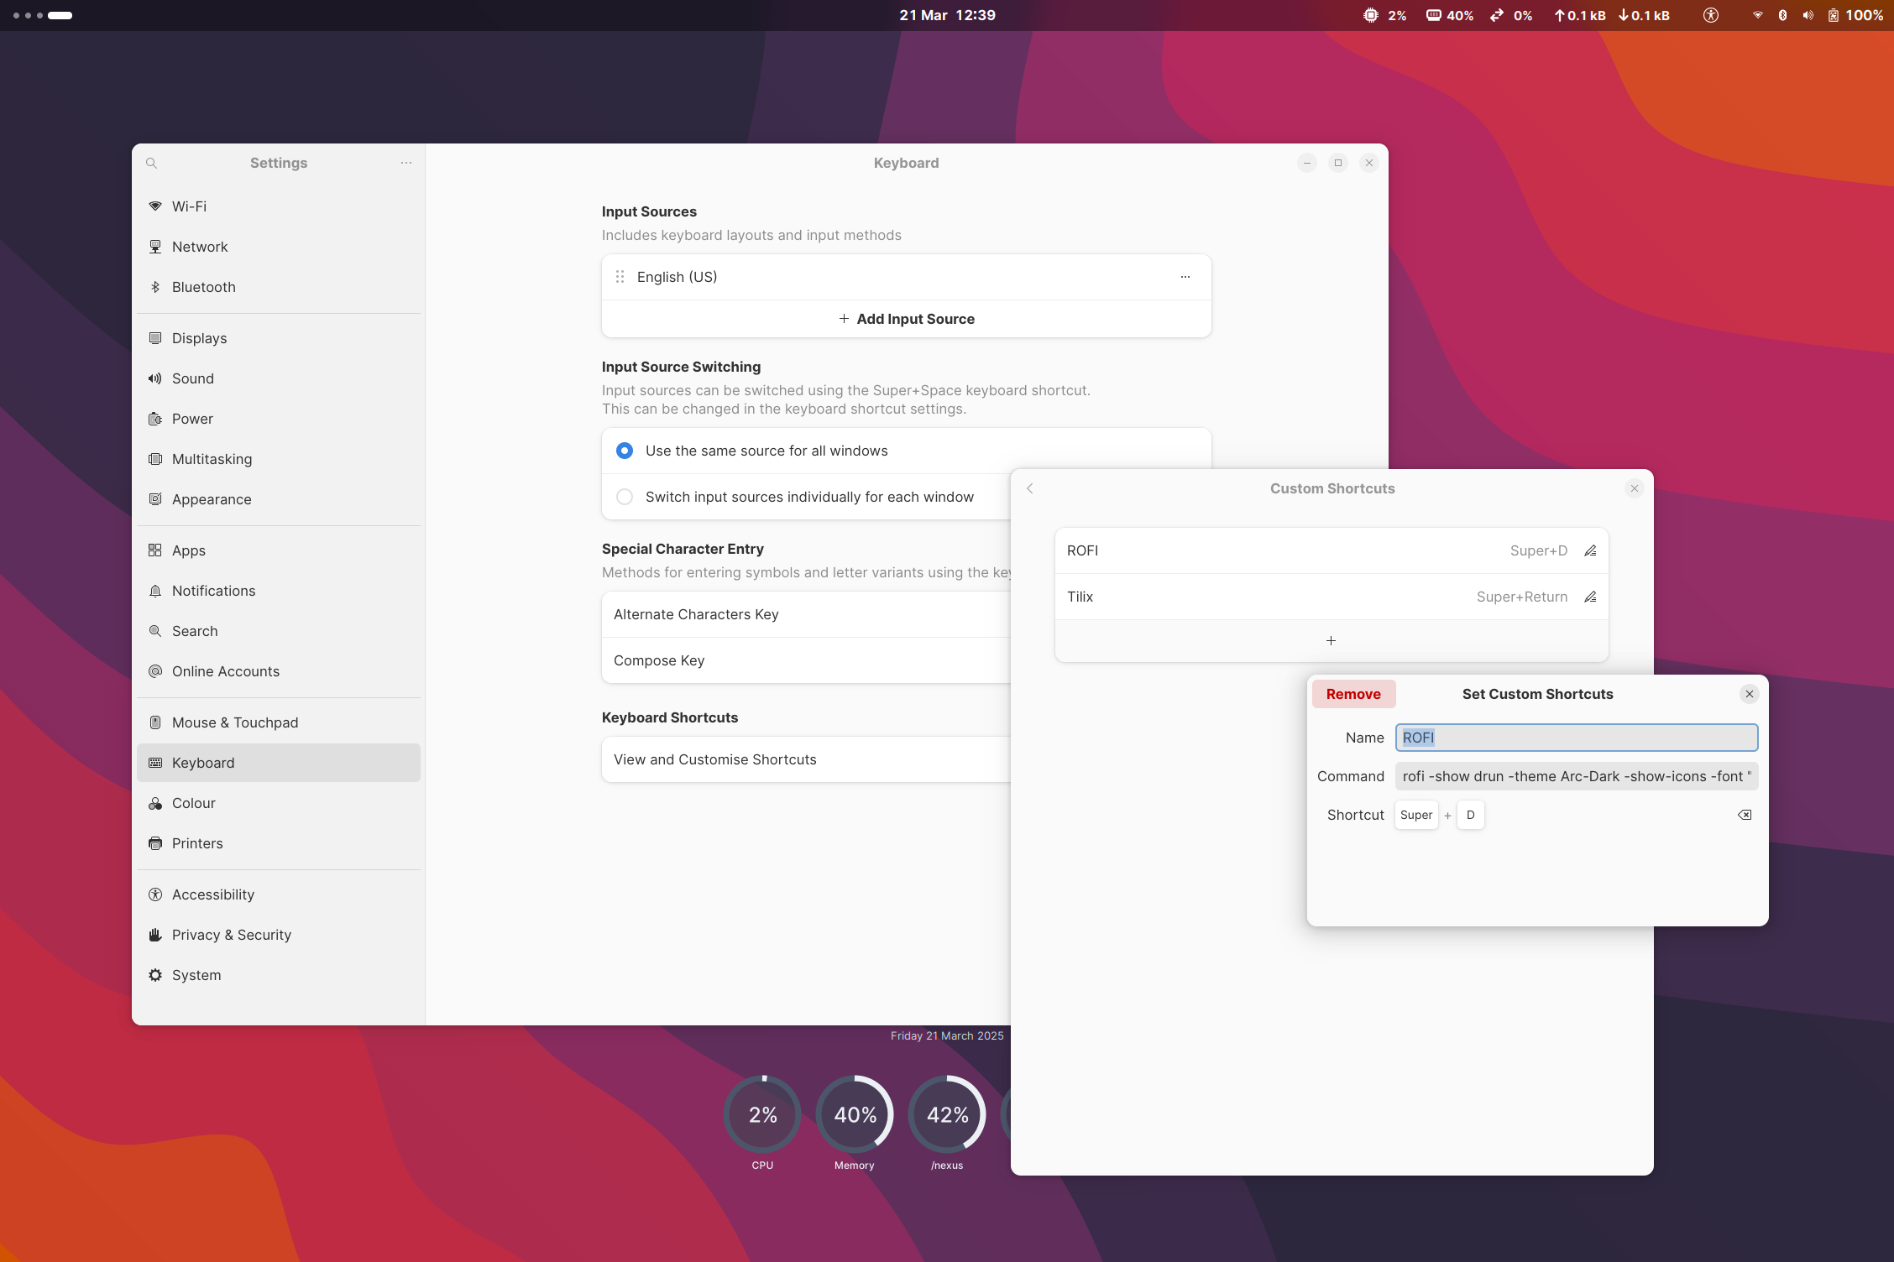Open English (US) input source options menu
This screenshot has width=1894, height=1262.
[1185, 277]
